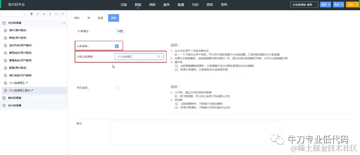
Task: Click the exclamation mark icon in sidebar toolbar
Action: (x=50, y=14)
